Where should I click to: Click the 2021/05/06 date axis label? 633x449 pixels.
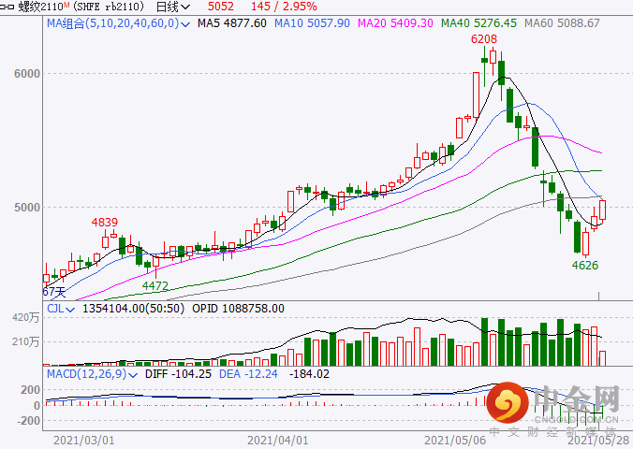[455, 441]
